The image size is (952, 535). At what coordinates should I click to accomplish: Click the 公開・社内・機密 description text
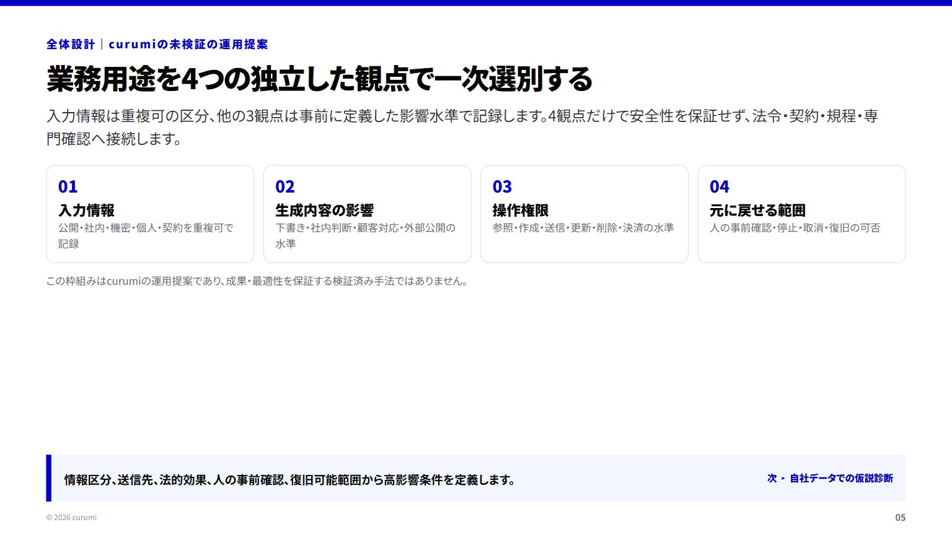tap(146, 236)
